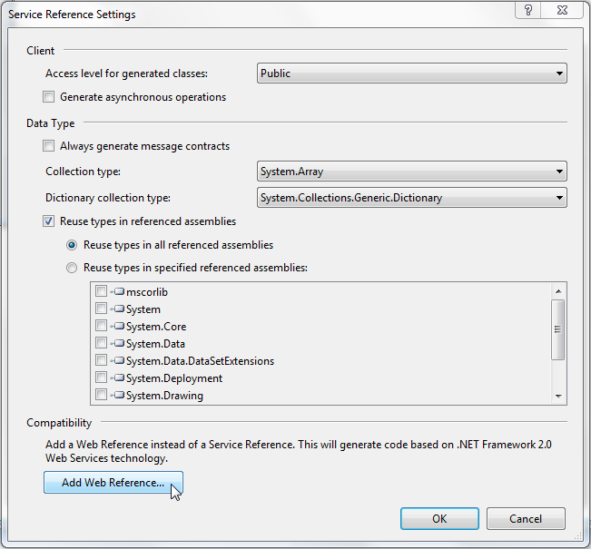The image size is (591, 549).
Task: Click the System.Drawing assembly icon
Action: tap(117, 396)
